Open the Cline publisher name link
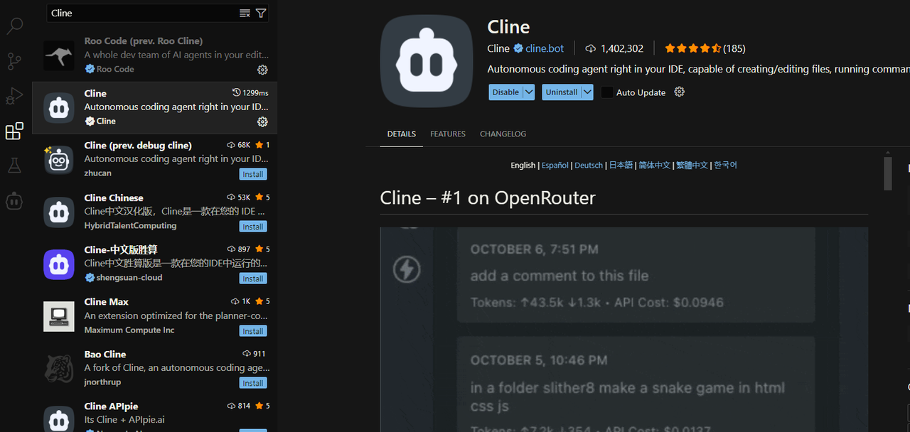Image resolution: width=910 pixels, height=432 pixels. (x=498, y=48)
